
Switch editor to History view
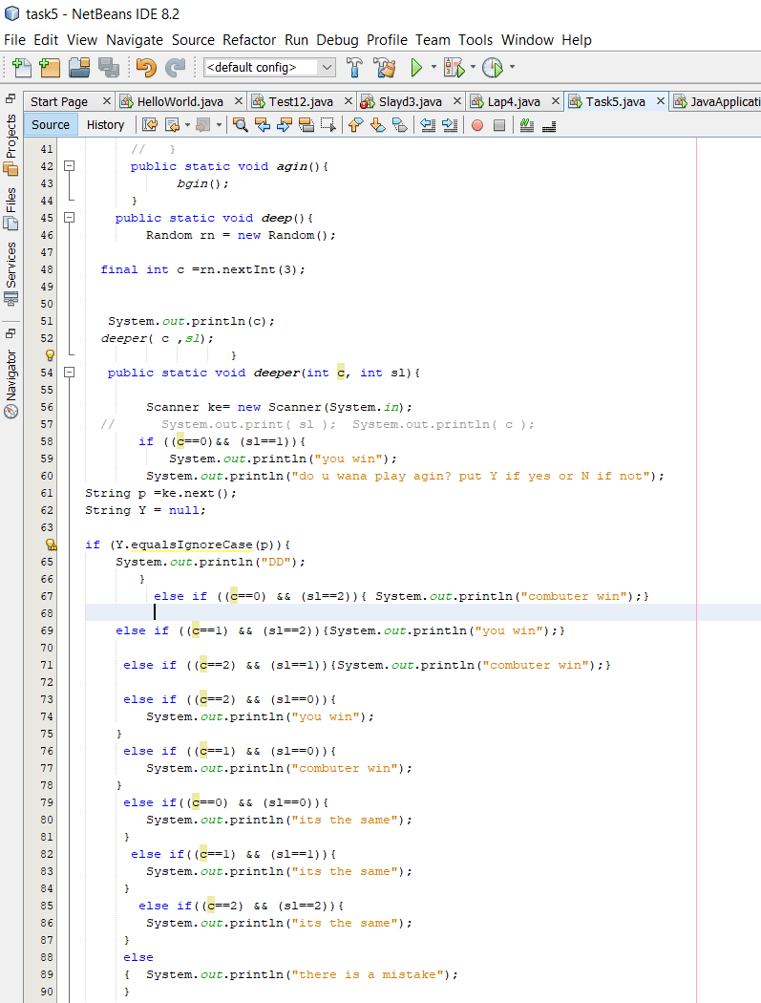click(105, 124)
